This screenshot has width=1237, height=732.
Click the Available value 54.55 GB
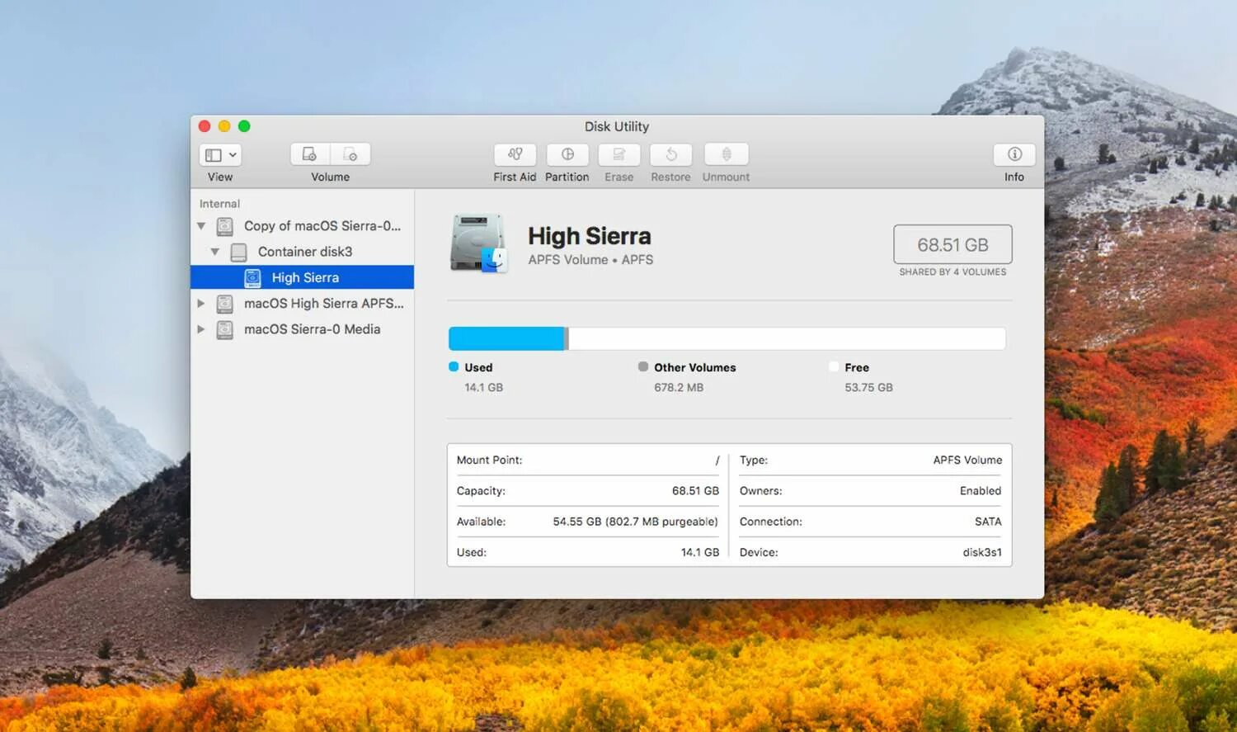[635, 522]
